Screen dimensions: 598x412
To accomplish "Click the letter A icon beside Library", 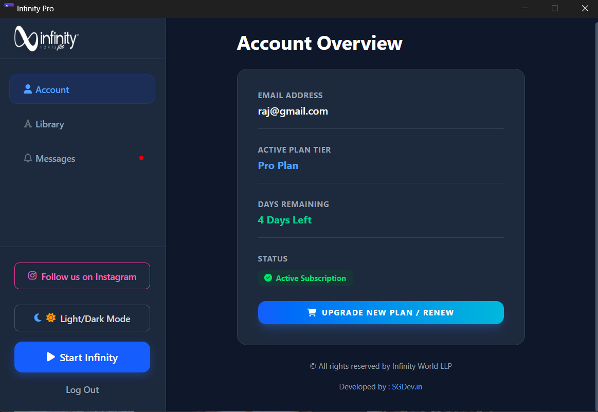I will 27,124.
